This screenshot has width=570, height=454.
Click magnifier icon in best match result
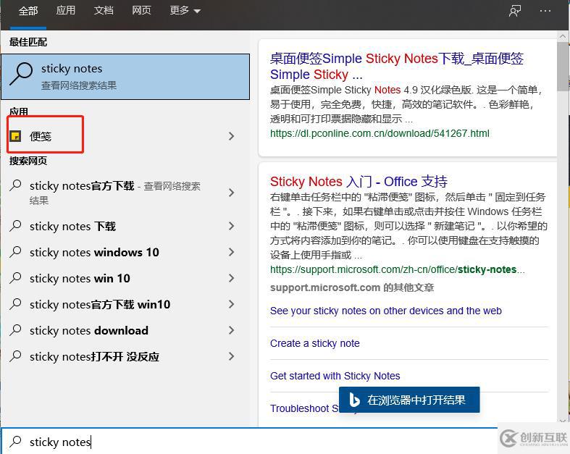point(21,74)
